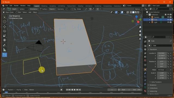Select the Cursor tool

point(5,22)
